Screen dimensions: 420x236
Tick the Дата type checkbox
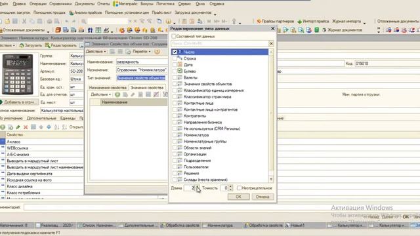point(175,64)
